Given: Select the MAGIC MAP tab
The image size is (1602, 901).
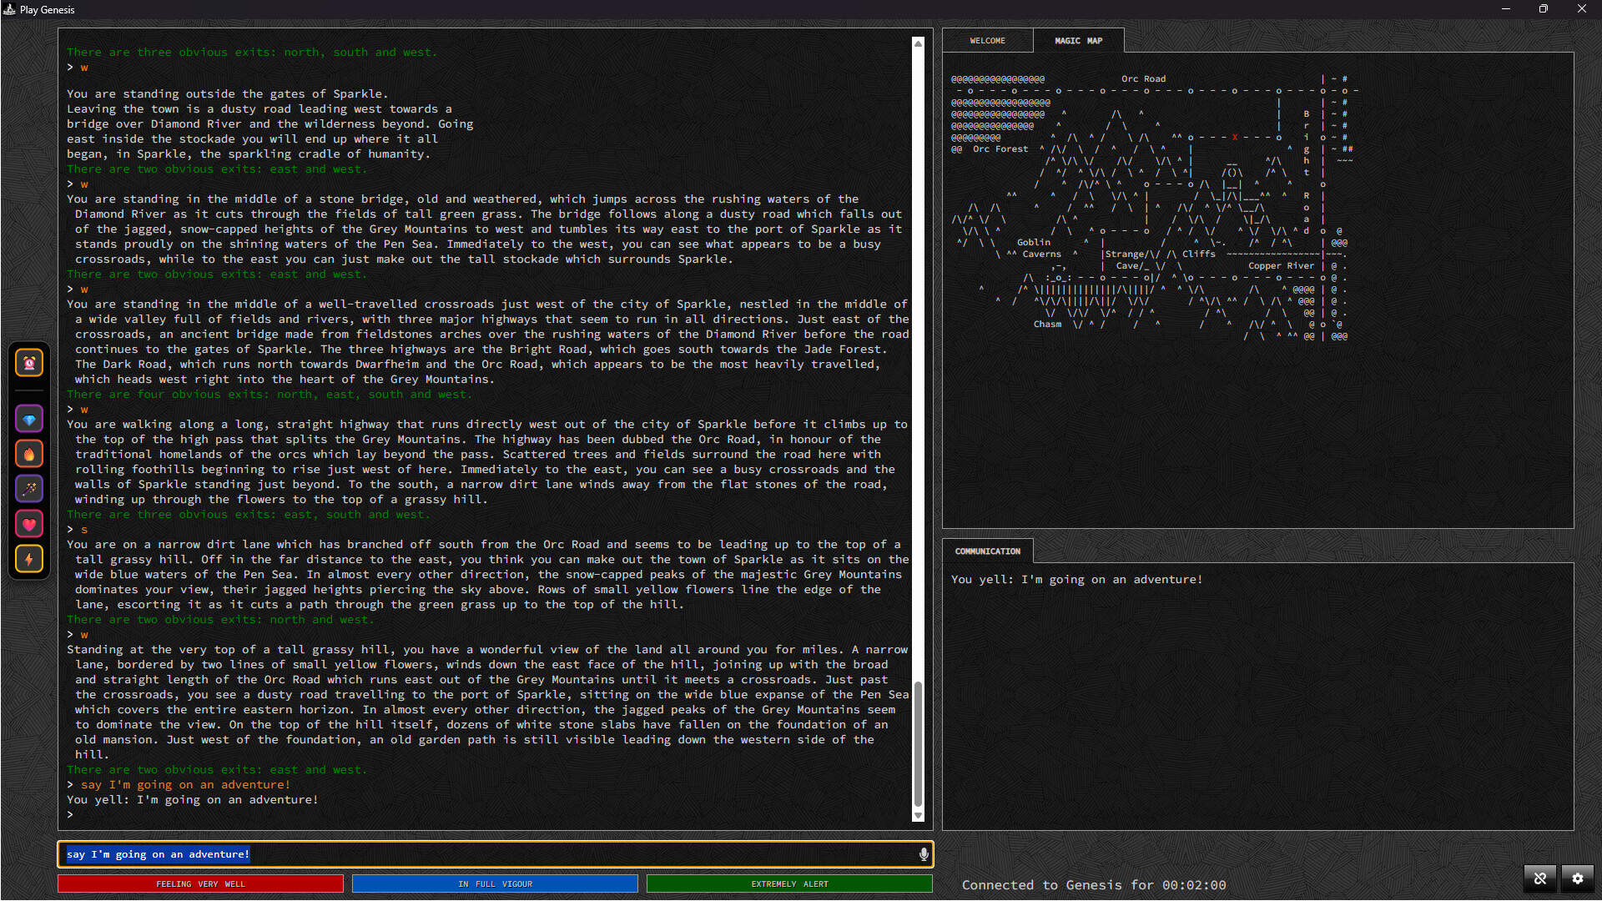Looking at the screenshot, I should 1078,41.
